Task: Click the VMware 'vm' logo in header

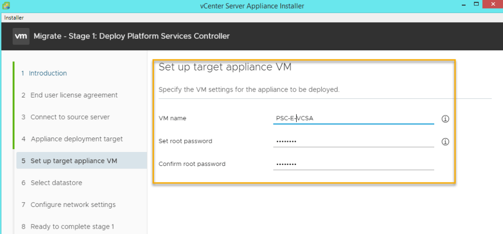Action: (21, 36)
